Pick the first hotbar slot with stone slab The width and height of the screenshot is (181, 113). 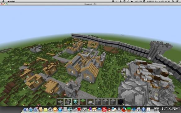point(60,102)
